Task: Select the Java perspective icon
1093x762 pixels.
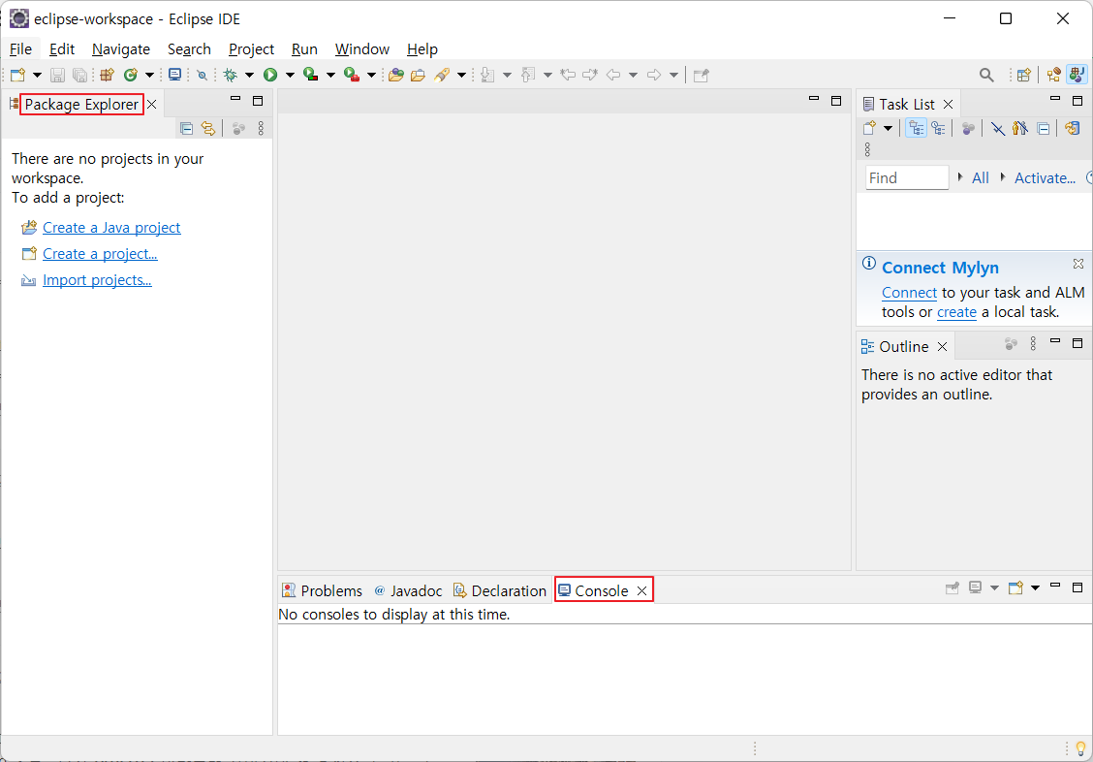Action: (x=1077, y=75)
